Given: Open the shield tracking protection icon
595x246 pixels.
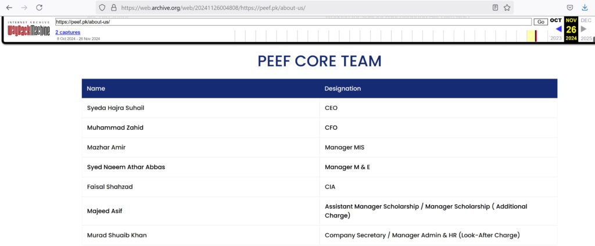Looking at the screenshot, I should pos(102,8).
